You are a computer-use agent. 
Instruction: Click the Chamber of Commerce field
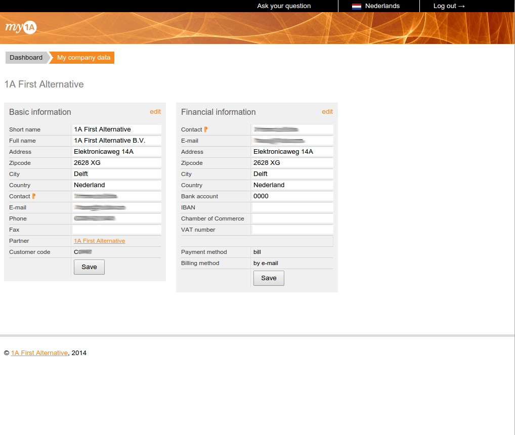coord(292,219)
